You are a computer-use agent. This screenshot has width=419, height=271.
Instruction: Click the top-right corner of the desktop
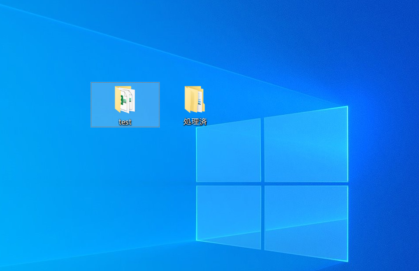(x=417, y=2)
